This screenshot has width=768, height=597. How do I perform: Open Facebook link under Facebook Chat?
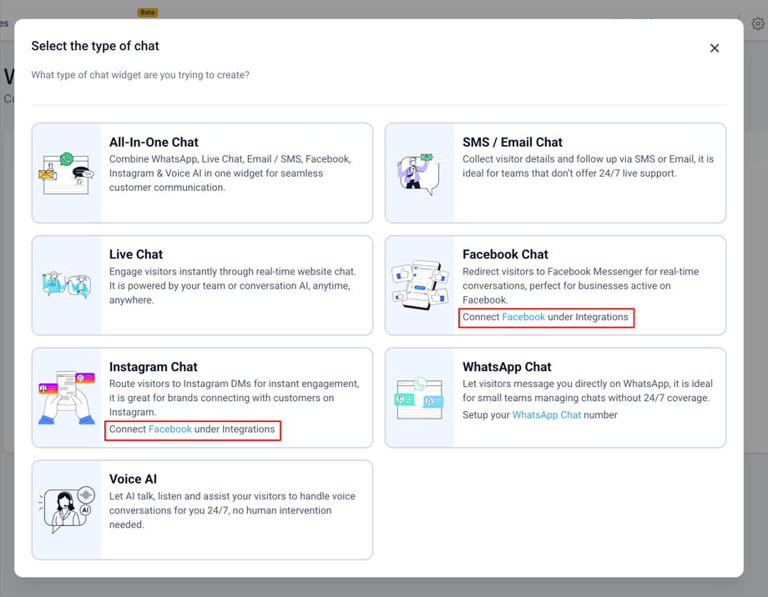(523, 317)
